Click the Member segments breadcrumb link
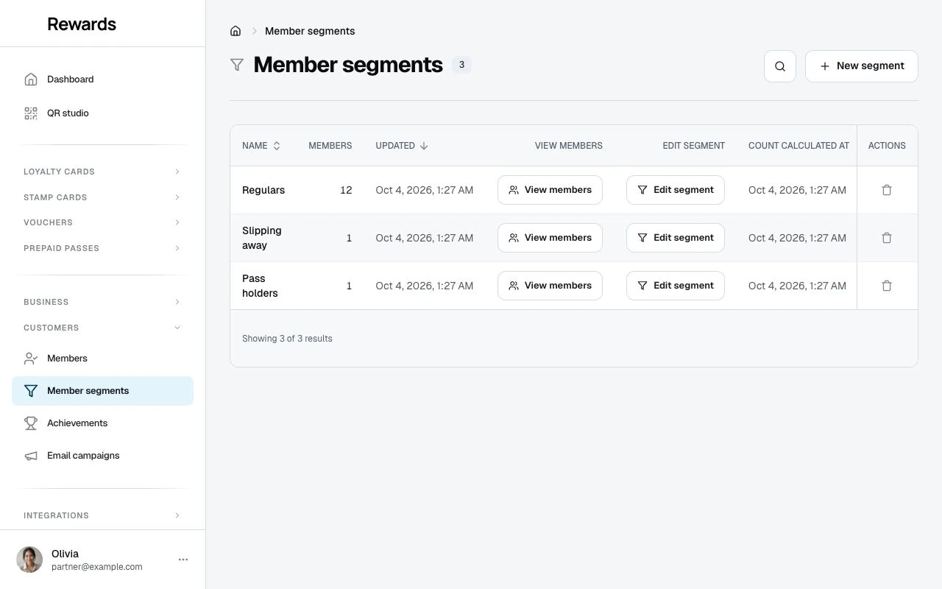 pyautogui.click(x=310, y=31)
